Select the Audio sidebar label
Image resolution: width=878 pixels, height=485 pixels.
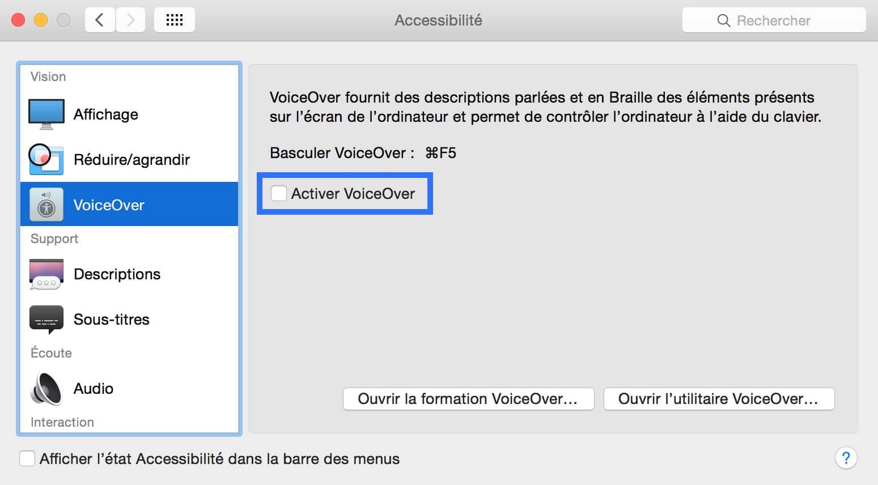point(94,389)
